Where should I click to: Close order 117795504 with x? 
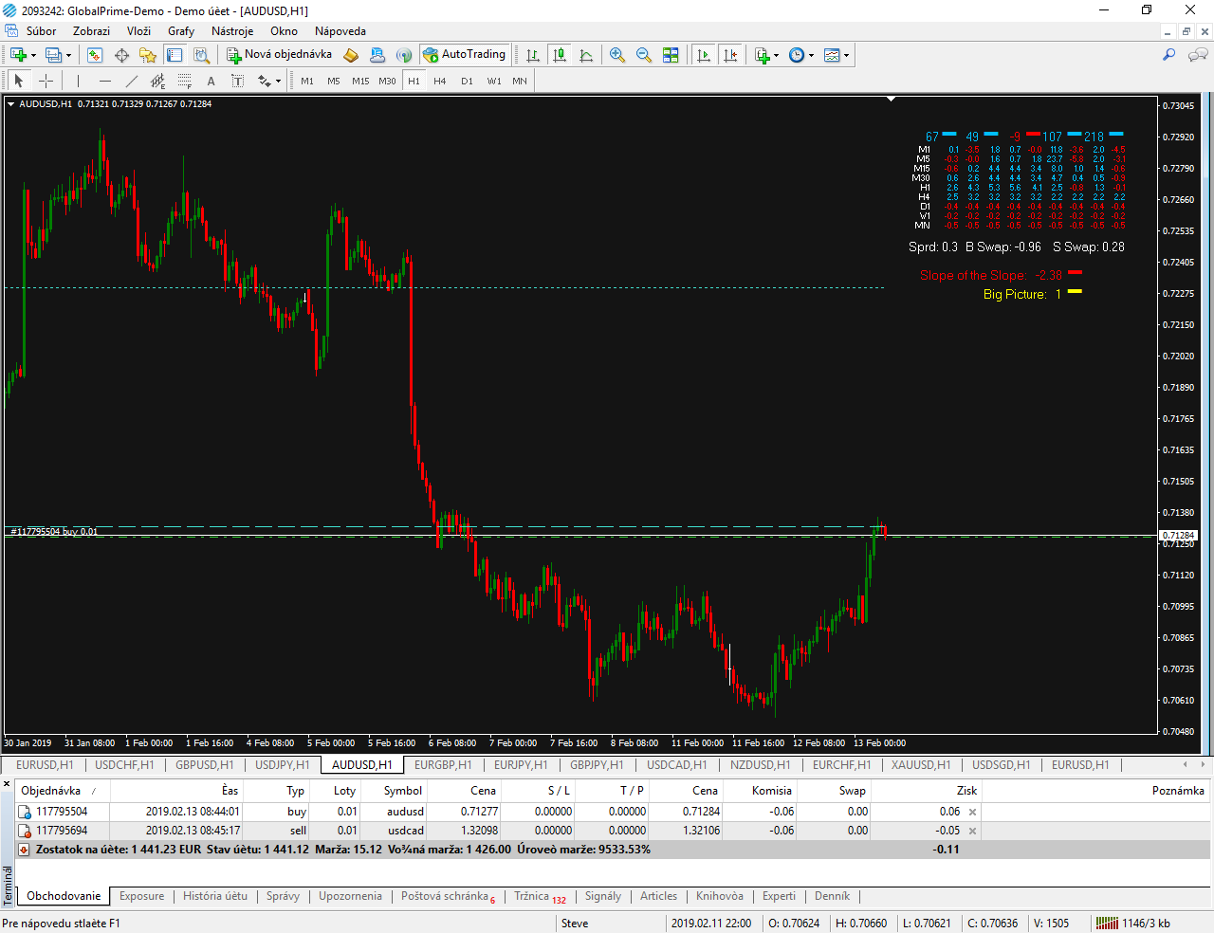click(972, 812)
